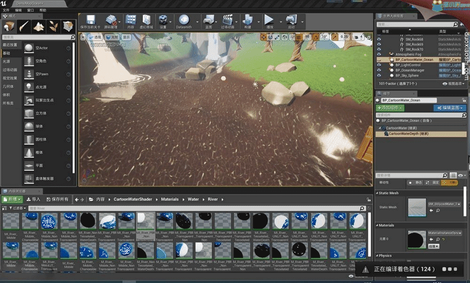Expand the Physics section
The image size is (470, 283).
pyautogui.click(x=377, y=256)
